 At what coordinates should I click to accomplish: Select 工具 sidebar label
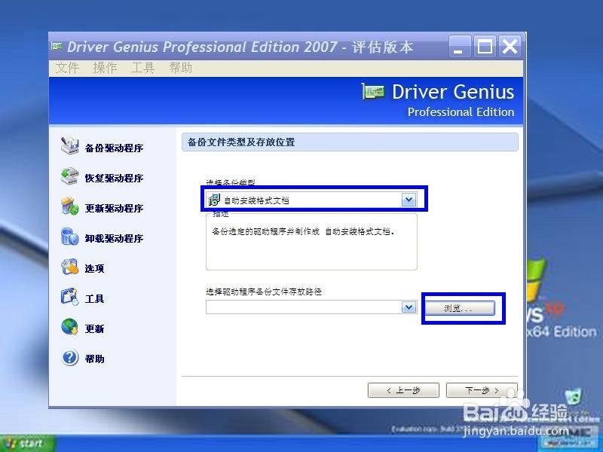coord(95,298)
